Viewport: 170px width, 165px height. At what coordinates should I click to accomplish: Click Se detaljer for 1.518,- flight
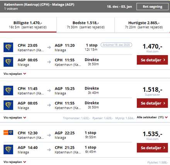(152, 103)
